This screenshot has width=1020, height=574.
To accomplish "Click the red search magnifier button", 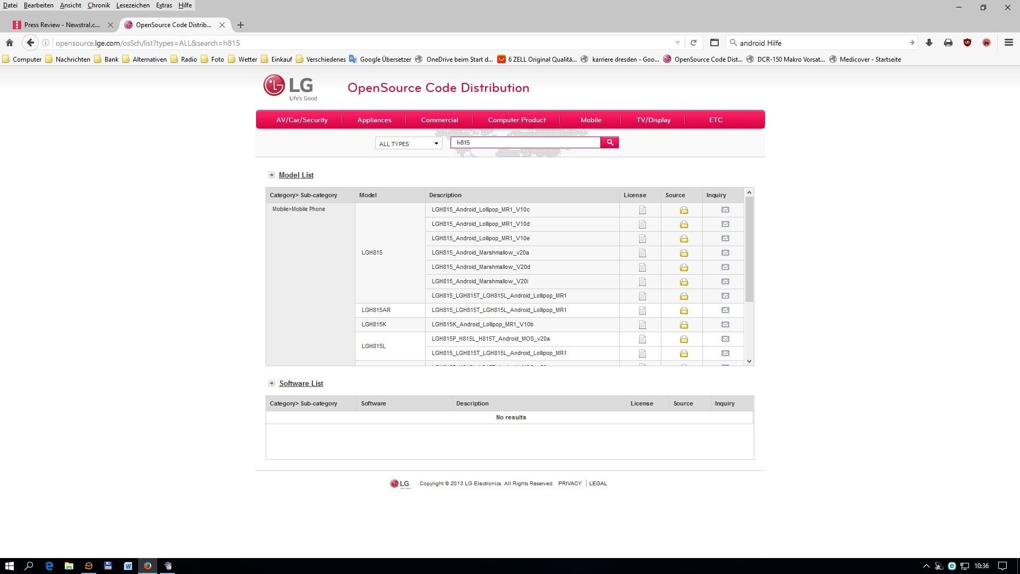I will 609,142.
